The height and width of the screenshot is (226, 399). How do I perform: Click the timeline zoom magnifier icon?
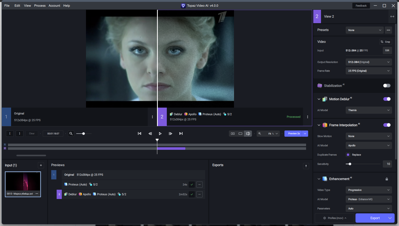tap(71, 134)
